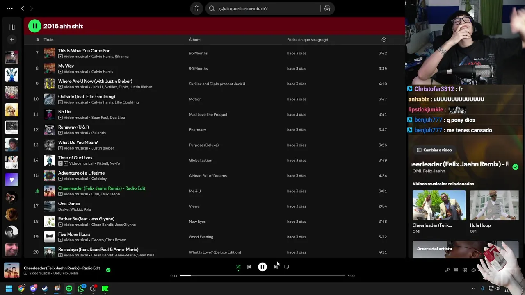
Task: Open the Mad Love The Prequel album link
Action: point(208,115)
